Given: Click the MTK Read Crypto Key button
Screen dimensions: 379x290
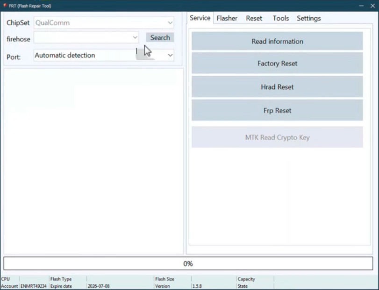Looking at the screenshot, I should click(x=277, y=137).
